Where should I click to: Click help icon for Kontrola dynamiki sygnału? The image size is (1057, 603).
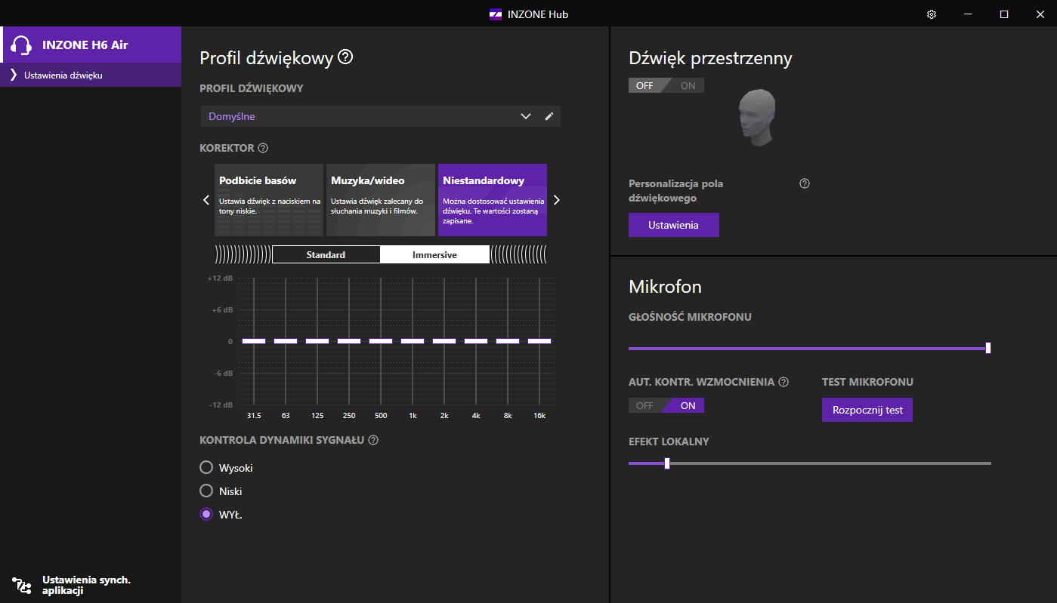click(x=373, y=440)
